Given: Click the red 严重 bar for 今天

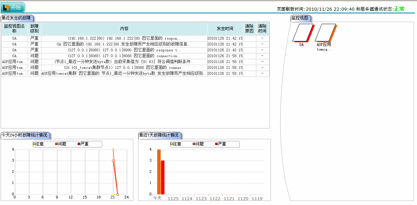Looking at the screenshot, I should (163, 177).
